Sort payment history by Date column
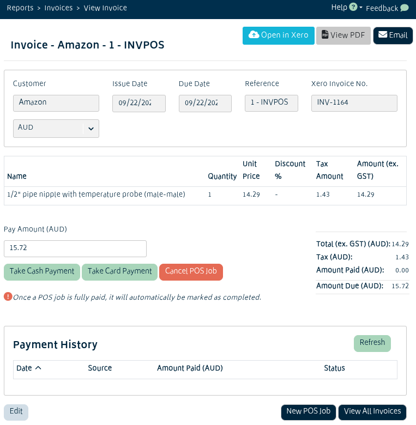 click(x=29, y=368)
